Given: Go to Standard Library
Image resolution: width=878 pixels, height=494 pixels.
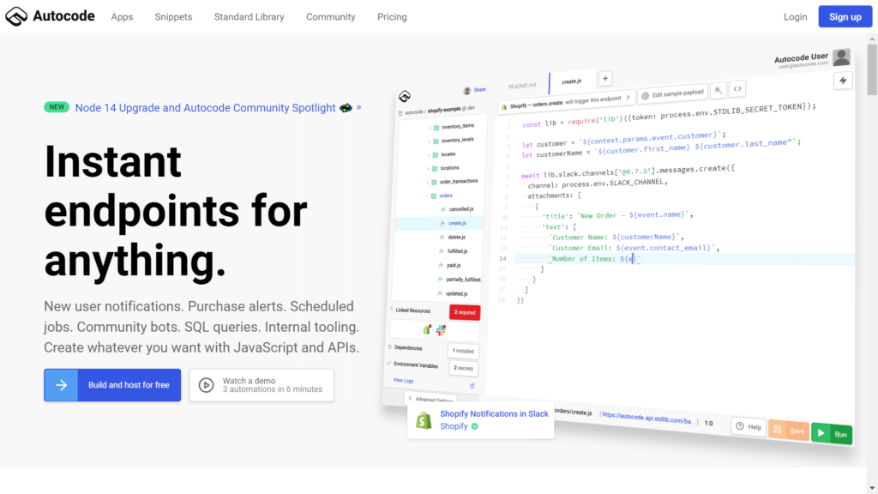Looking at the screenshot, I should coord(250,17).
